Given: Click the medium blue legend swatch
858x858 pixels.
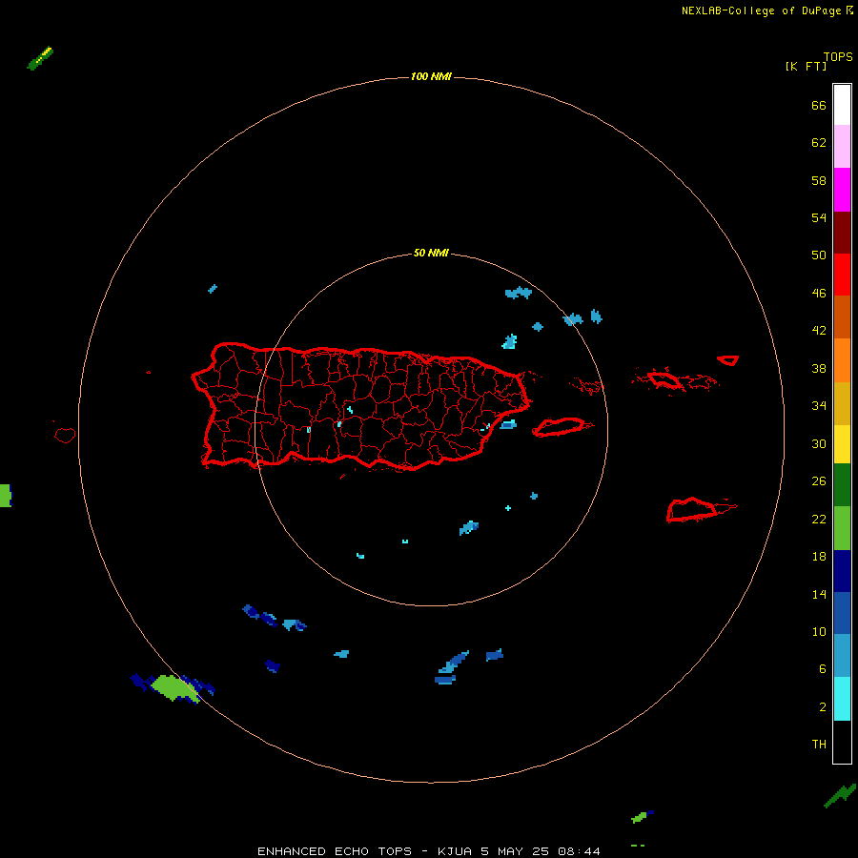Looking at the screenshot, I should pos(842,613).
